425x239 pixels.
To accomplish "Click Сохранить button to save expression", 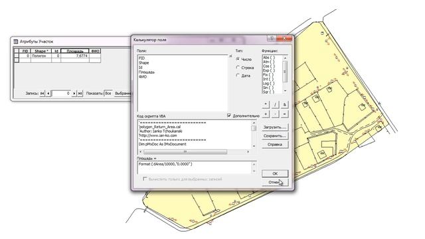I will [275, 135].
